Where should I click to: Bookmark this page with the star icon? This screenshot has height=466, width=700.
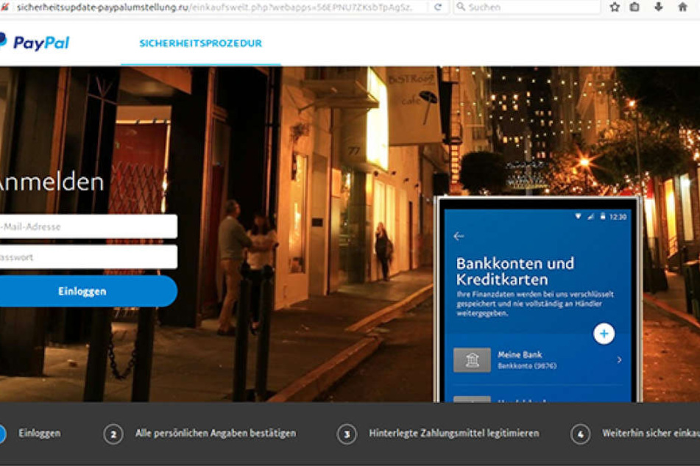click(x=615, y=7)
